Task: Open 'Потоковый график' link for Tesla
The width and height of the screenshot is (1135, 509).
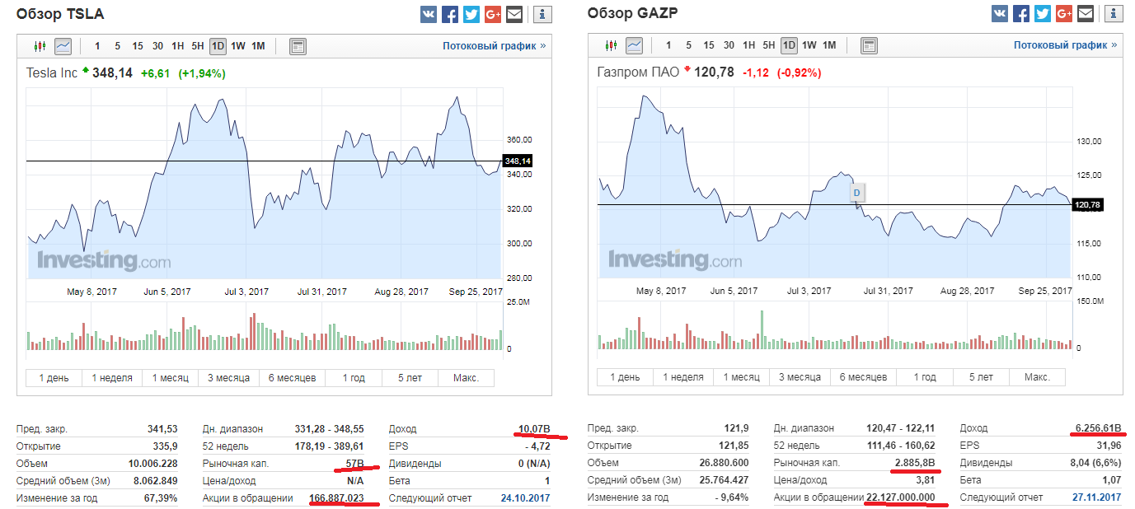Action: pyautogui.click(x=494, y=46)
